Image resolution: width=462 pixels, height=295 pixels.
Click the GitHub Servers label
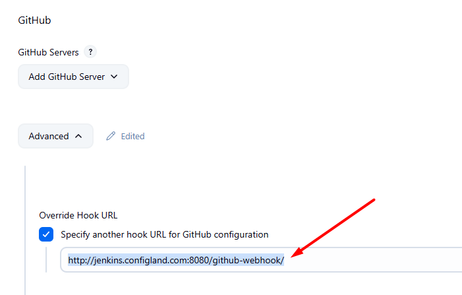48,52
